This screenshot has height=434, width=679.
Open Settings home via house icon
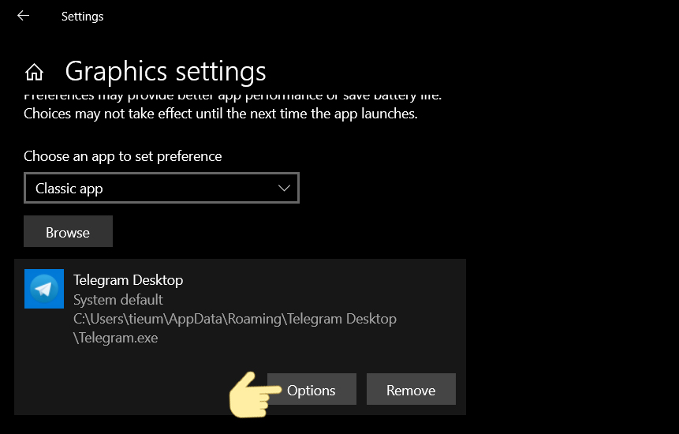coord(34,72)
